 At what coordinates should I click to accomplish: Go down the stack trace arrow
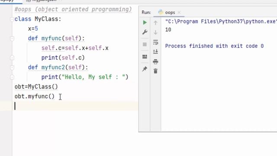pyautogui.click(x=155, y=32)
